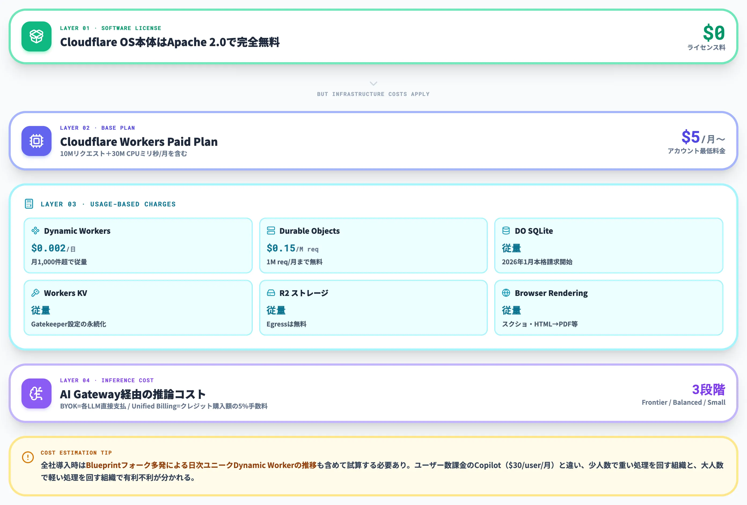Click the 3段階 value in Layer 04
Screen dimensions: 747x505
point(708,389)
